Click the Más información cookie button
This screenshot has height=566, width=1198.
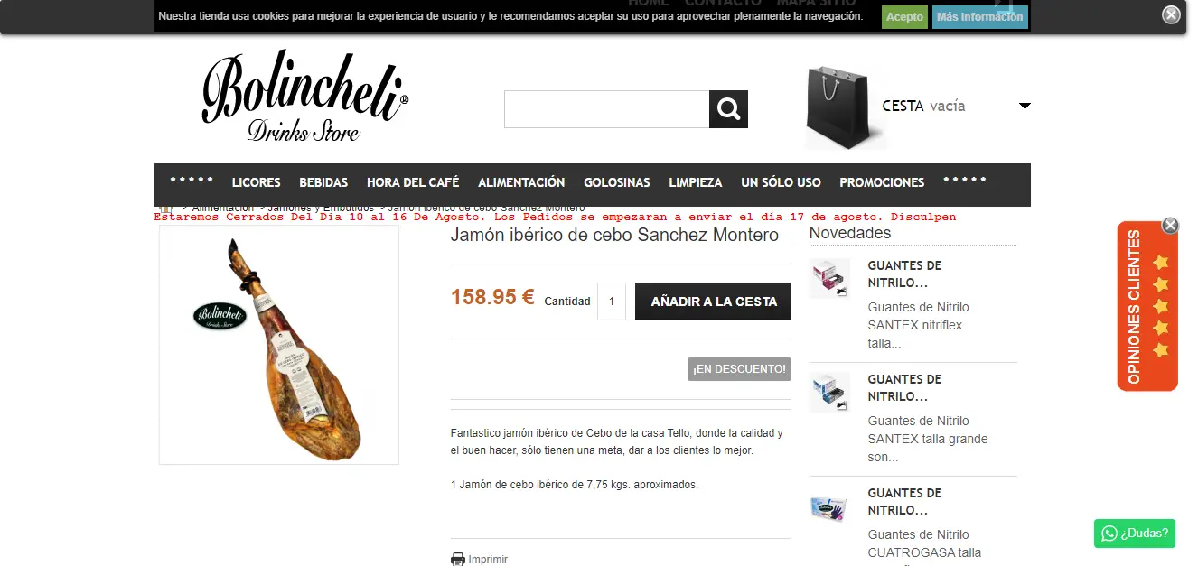pos(980,17)
